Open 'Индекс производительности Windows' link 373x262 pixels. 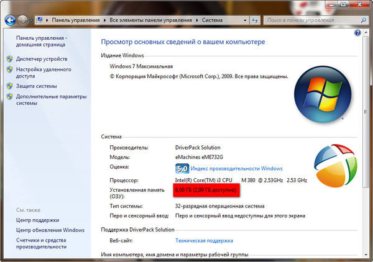point(236,169)
